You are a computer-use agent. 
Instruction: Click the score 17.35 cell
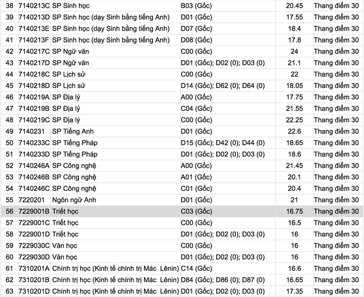[293, 291]
